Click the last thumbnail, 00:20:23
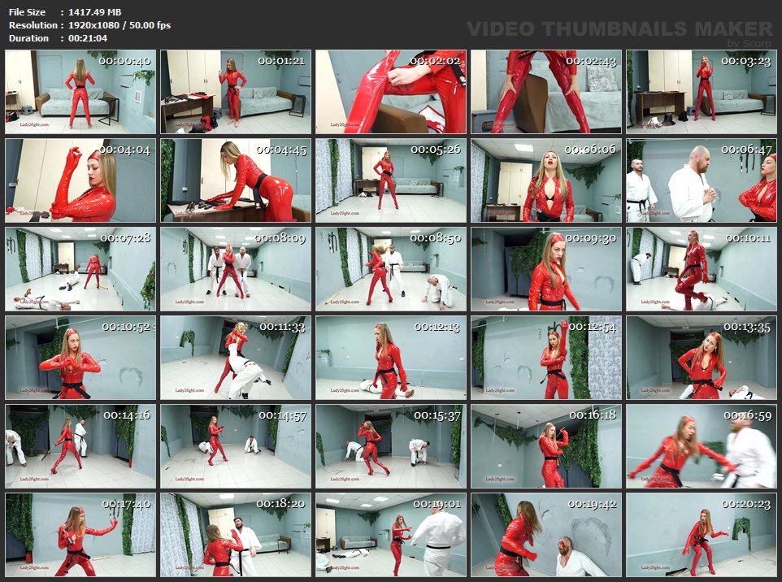 point(702,535)
